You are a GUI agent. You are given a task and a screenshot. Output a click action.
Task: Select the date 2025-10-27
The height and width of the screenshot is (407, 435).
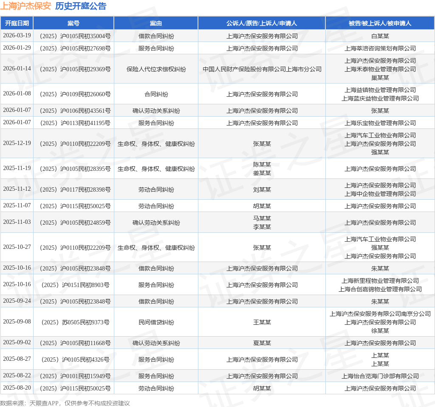point(17,247)
